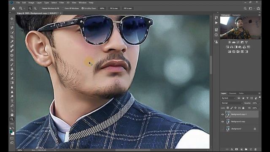Toggle Quick Mask mode
270x152 pixels.
pyautogui.click(x=12, y=138)
